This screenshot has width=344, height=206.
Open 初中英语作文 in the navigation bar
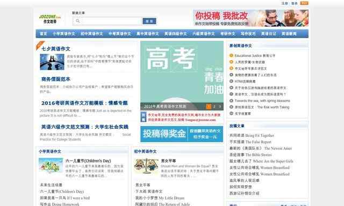[92, 34]
